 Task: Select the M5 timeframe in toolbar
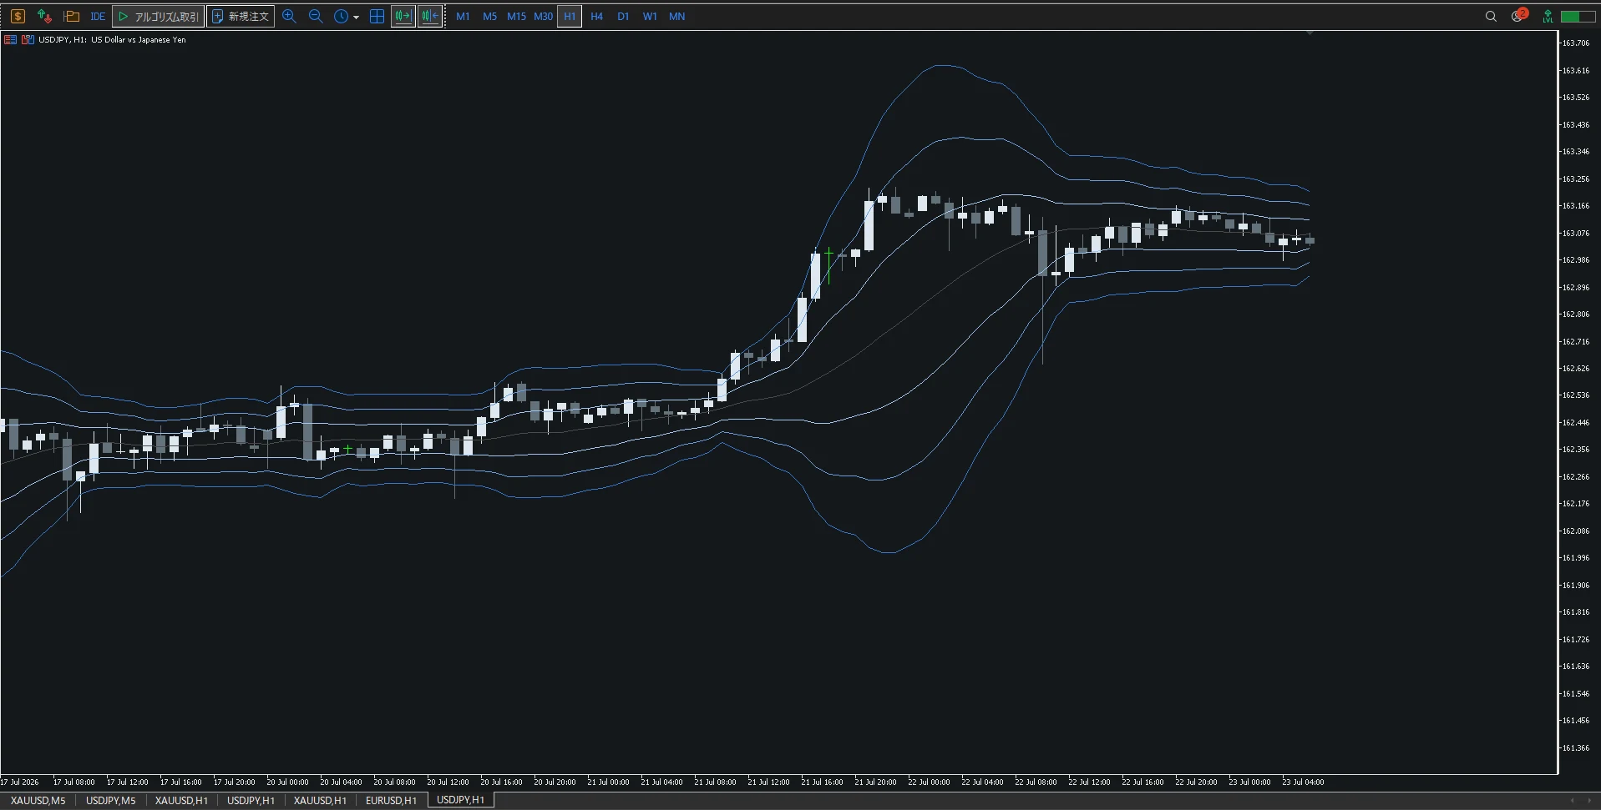click(x=489, y=16)
